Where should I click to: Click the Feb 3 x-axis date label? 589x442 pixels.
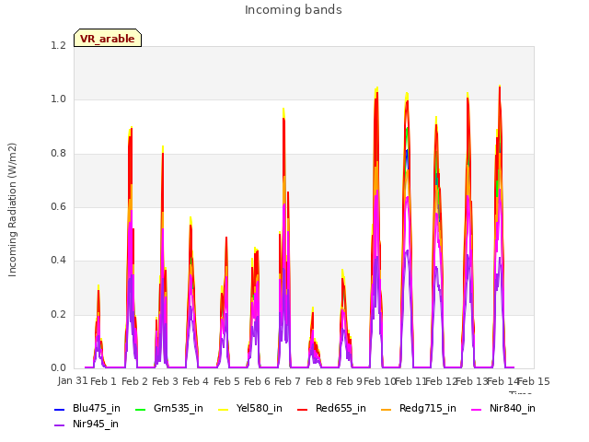pyautogui.click(x=165, y=381)
